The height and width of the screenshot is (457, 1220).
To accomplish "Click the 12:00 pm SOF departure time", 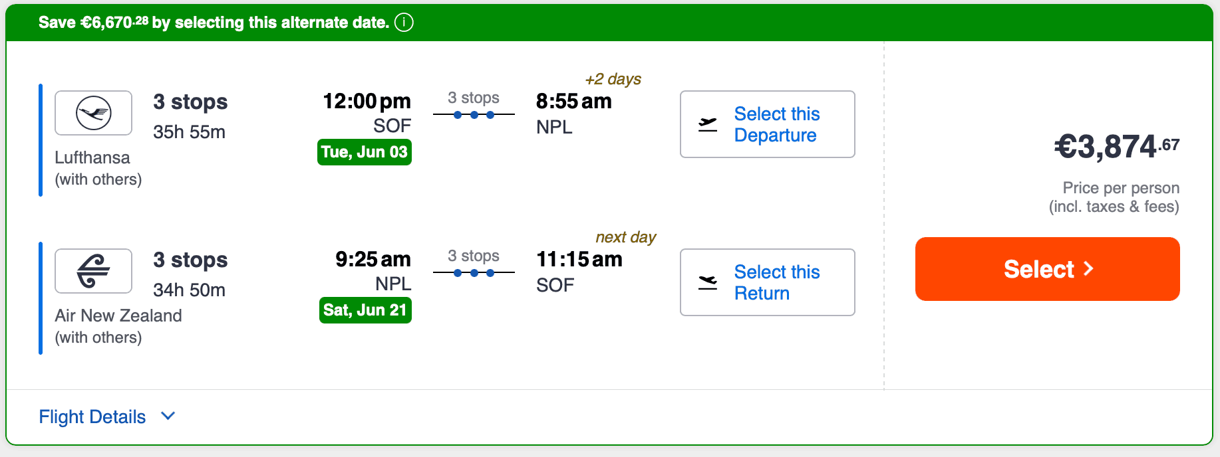I will [367, 102].
